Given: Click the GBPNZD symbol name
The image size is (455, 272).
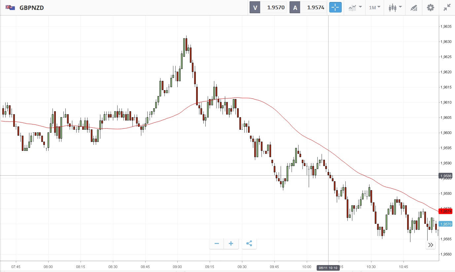Looking at the screenshot, I should click(x=32, y=7).
